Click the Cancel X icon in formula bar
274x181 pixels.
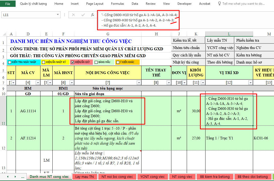[x=74, y=15]
